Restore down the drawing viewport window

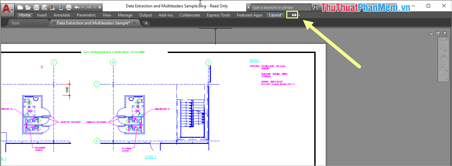point(438,33)
